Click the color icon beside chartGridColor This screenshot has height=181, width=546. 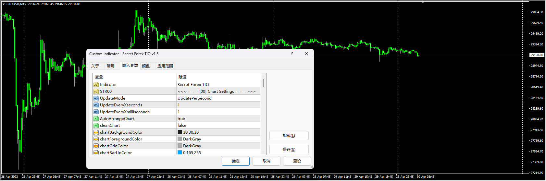[x=96, y=146]
